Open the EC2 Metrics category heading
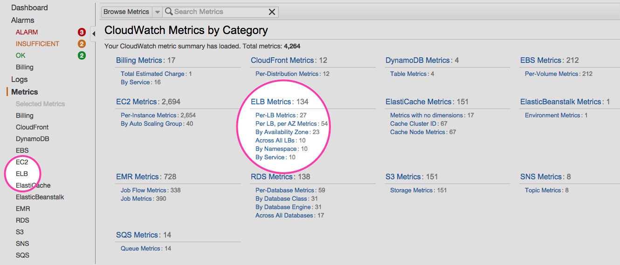The height and width of the screenshot is (265, 620). click(137, 102)
